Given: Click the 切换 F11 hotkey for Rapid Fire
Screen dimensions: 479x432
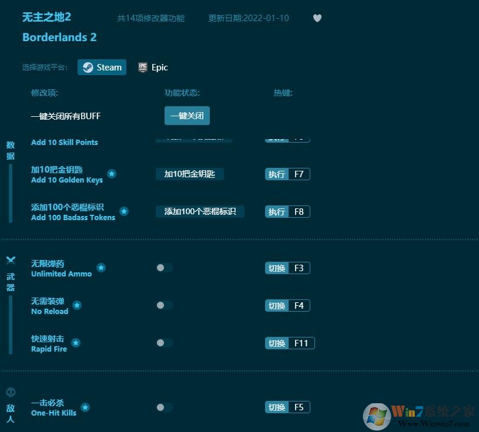Looking at the screenshot, I should (289, 343).
